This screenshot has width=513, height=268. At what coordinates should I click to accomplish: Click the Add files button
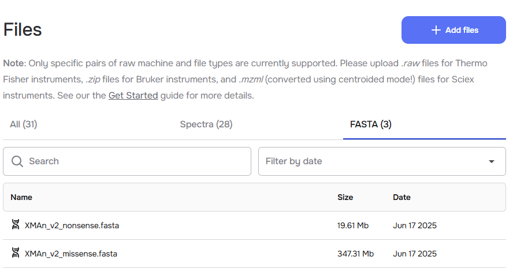[x=453, y=30]
